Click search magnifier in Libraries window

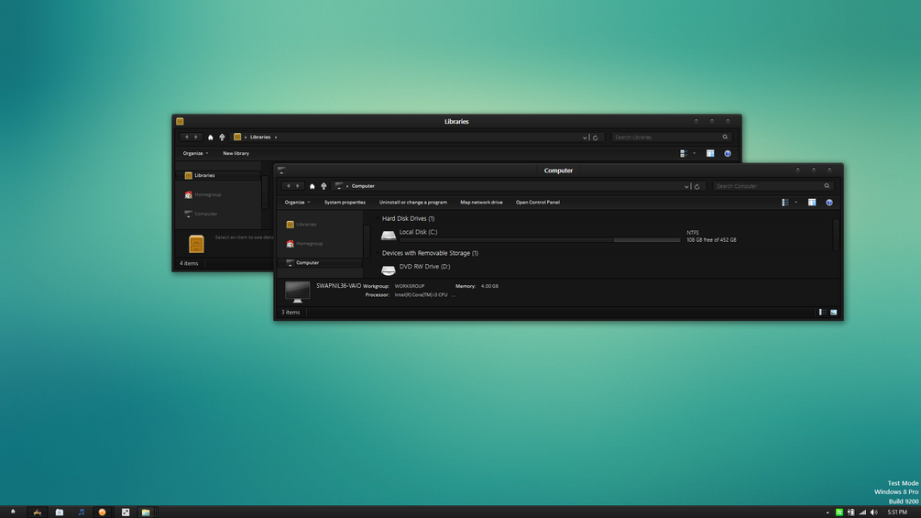[x=725, y=137]
